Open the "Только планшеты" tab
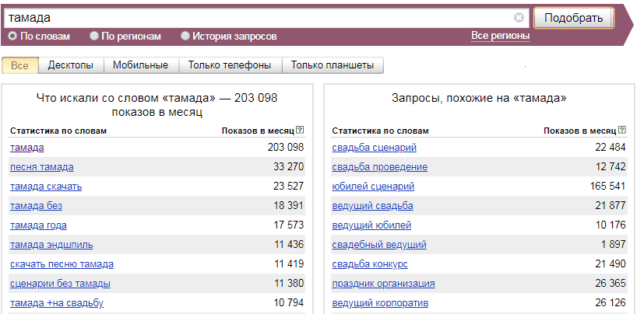The height and width of the screenshot is (314, 637). pyautogui.click(x=333, y=65)
